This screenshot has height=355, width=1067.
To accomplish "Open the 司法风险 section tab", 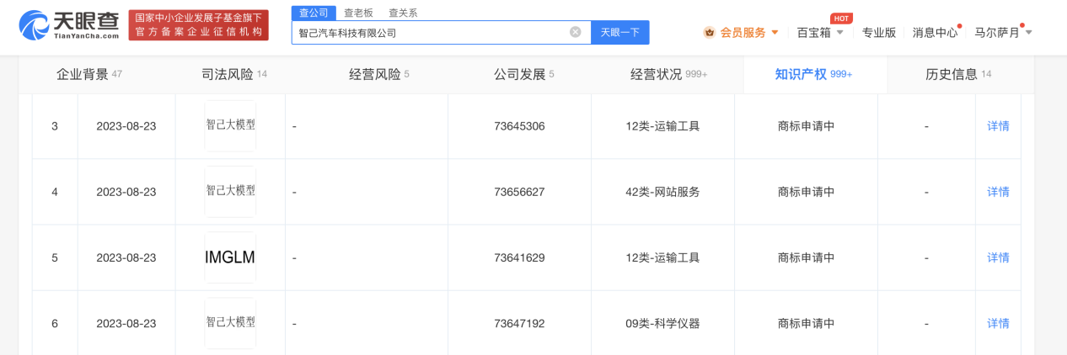I will coord(223,74).
